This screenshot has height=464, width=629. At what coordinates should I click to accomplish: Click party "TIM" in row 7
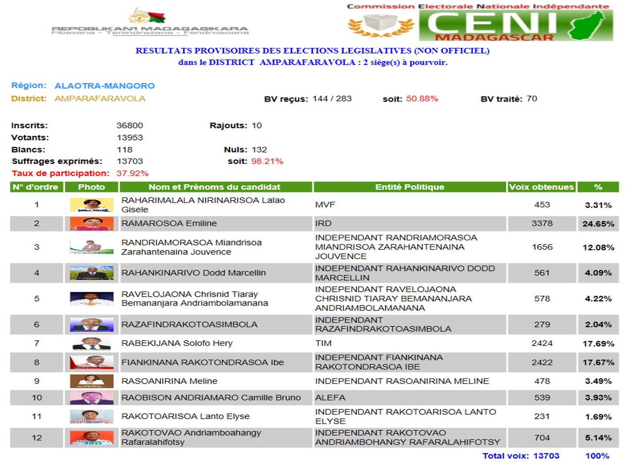(323, 343)
